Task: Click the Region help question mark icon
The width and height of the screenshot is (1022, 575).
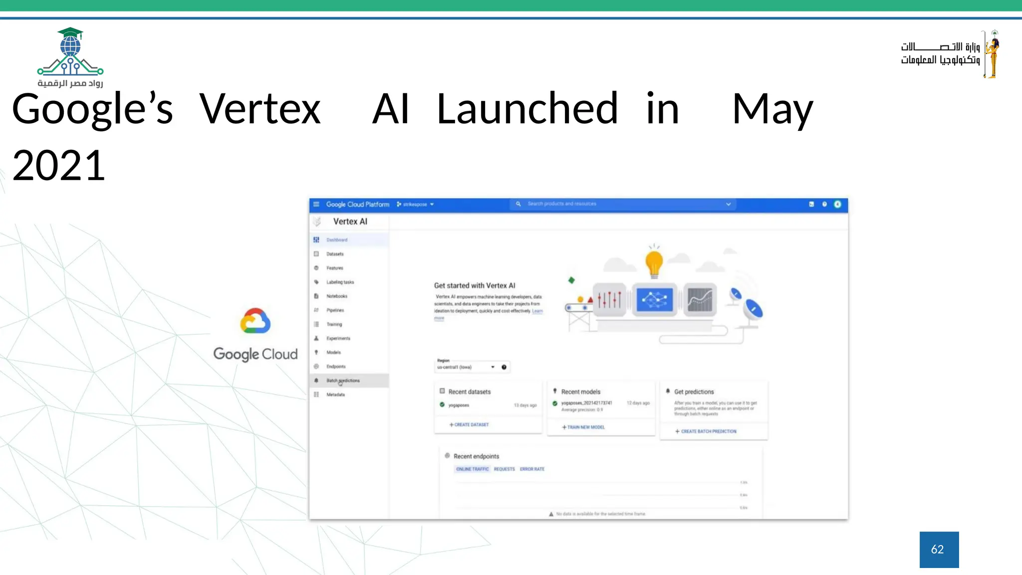Action: pyautogui.click(x=504, y=367)
